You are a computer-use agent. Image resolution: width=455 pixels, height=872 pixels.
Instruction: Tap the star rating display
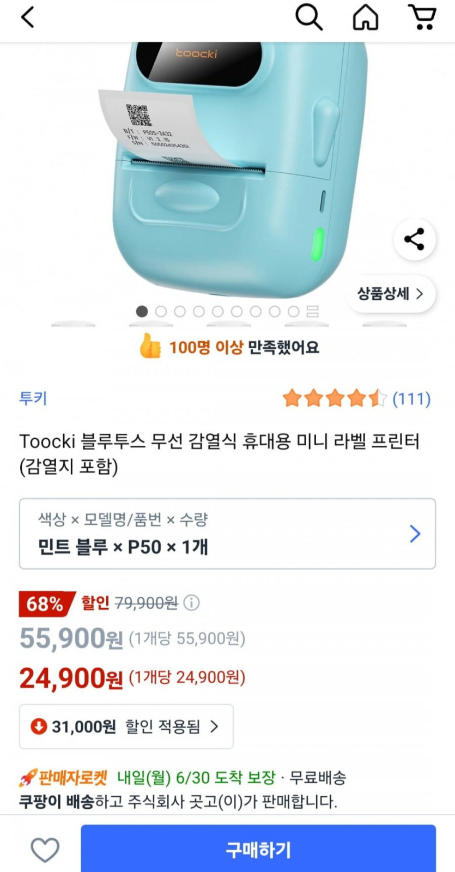[x=334, y=399]
